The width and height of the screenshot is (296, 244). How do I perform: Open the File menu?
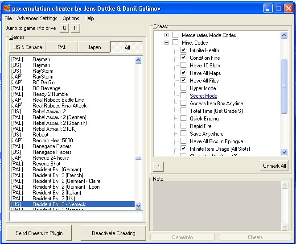pos(8,18)
